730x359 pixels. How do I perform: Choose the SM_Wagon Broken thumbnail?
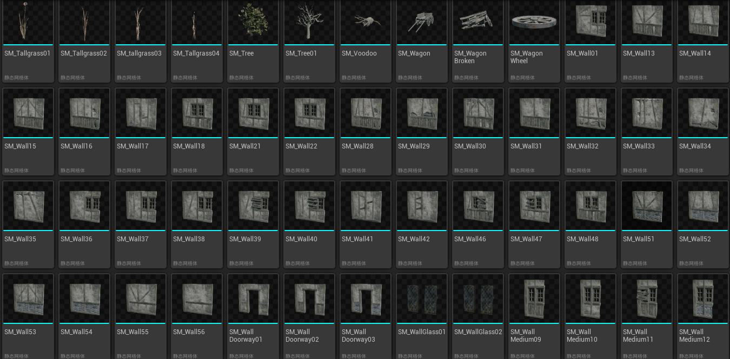click(x=478, y=22)
